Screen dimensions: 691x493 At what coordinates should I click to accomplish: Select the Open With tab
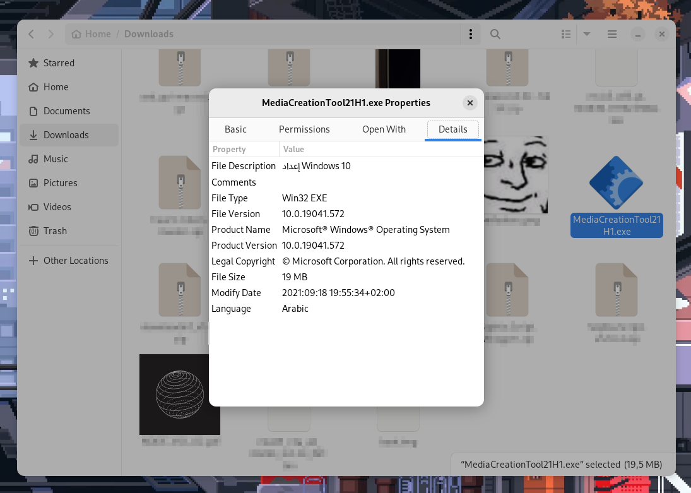tap(384, 129)
